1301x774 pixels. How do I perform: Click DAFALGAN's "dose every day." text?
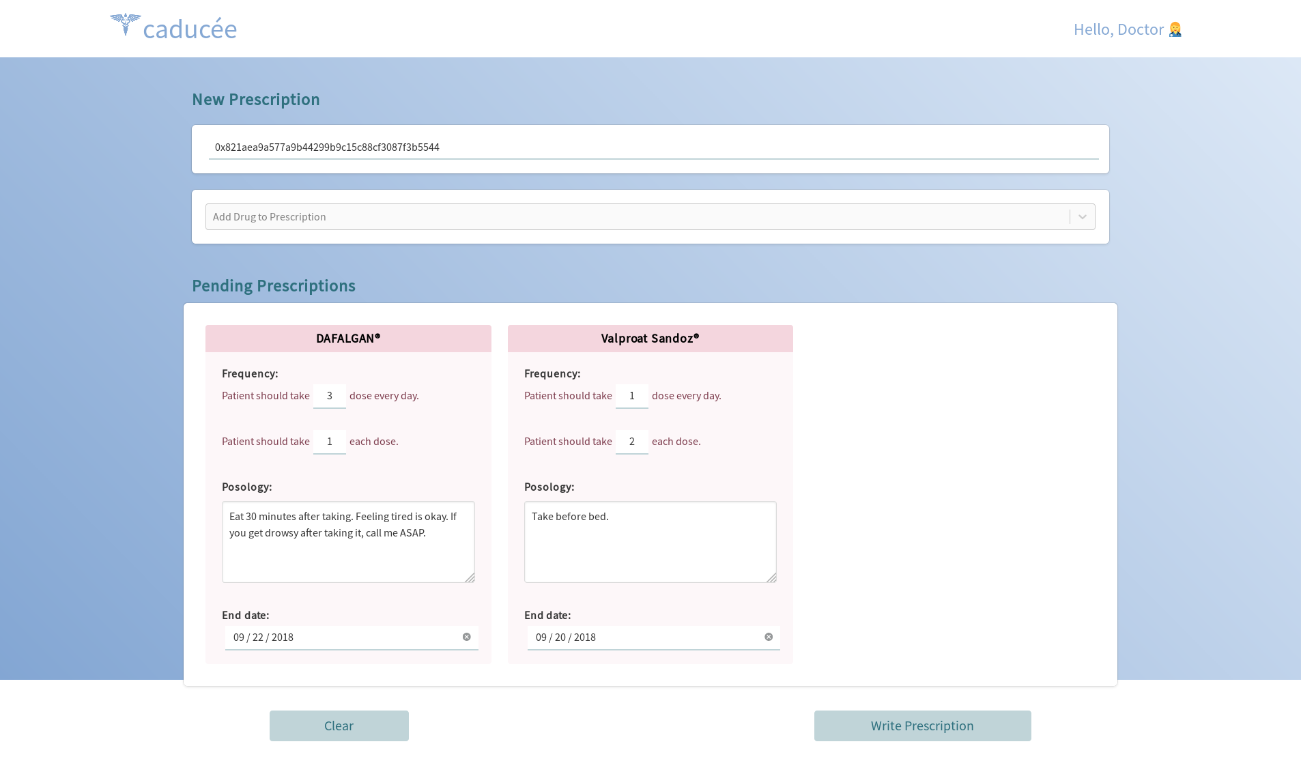(384, 396)
